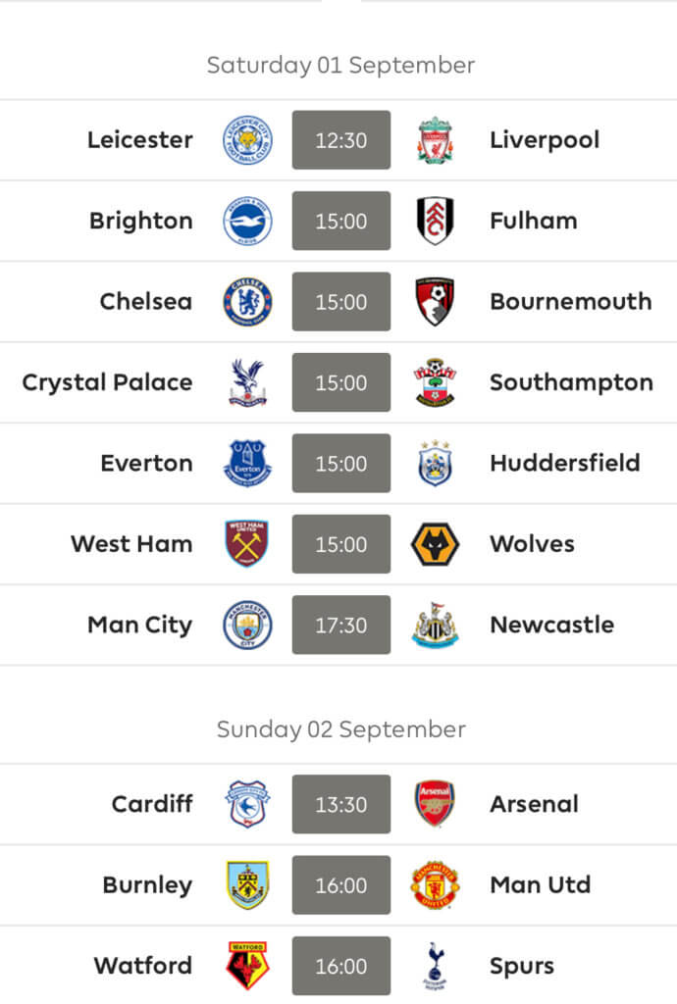
Task: Select the 17:30 Man City kickoff box
Action: [x=341, y=625]
